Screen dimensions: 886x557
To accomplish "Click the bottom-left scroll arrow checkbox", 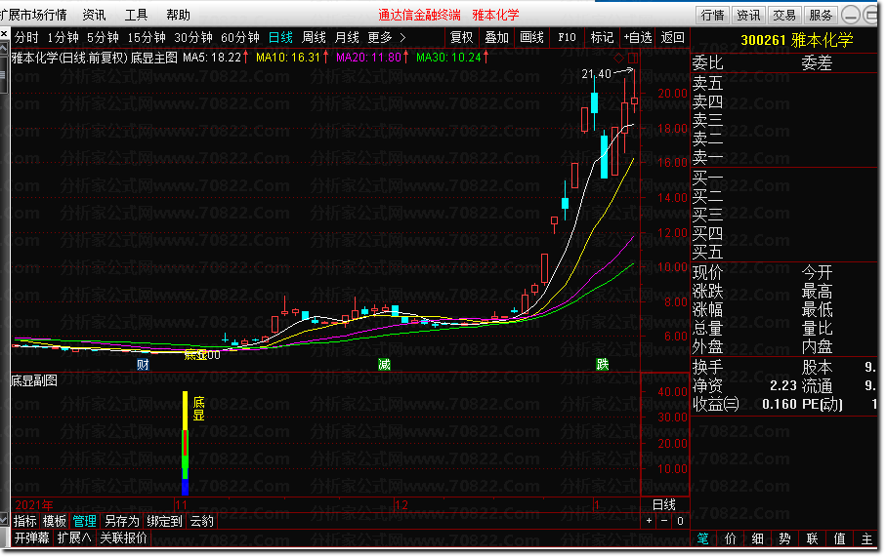I will [4, 519].
